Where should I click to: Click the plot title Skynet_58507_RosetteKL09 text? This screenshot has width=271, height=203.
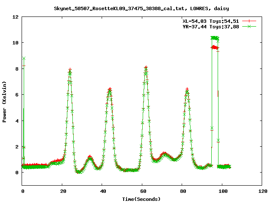pos(141,8)
